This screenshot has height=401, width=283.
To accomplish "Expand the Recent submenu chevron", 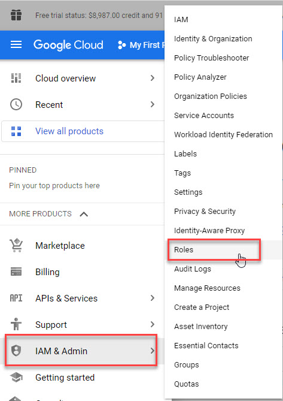I will pyautogui.click(x=153, y=104).
